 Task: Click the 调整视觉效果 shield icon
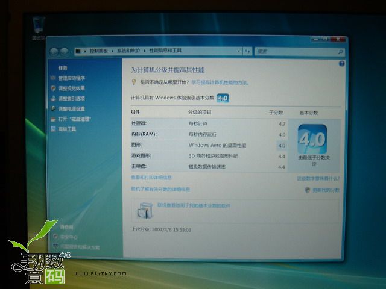point(53,88)
